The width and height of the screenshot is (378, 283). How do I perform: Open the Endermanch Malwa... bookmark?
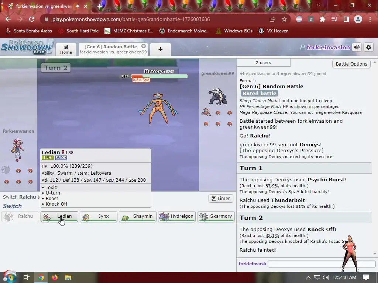point(185,31)
